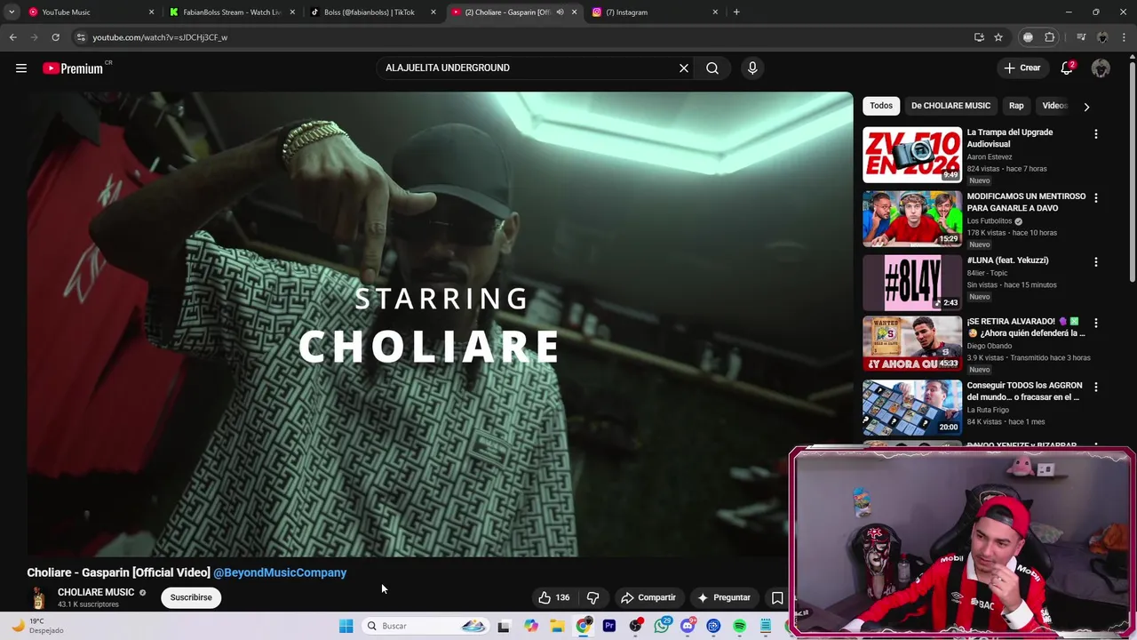Open La Trampa del Upgrade thumbnail

(912, 155)
